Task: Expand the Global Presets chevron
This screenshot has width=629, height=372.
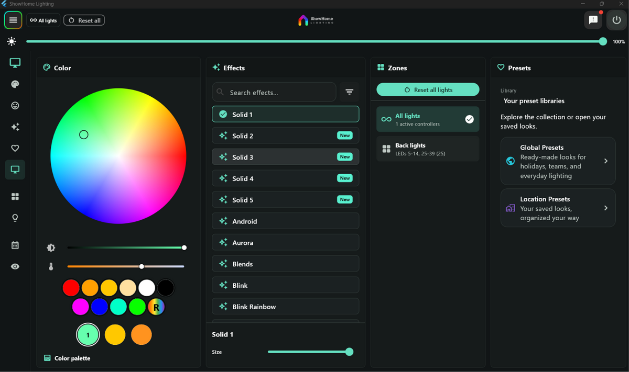Action: 606,161
